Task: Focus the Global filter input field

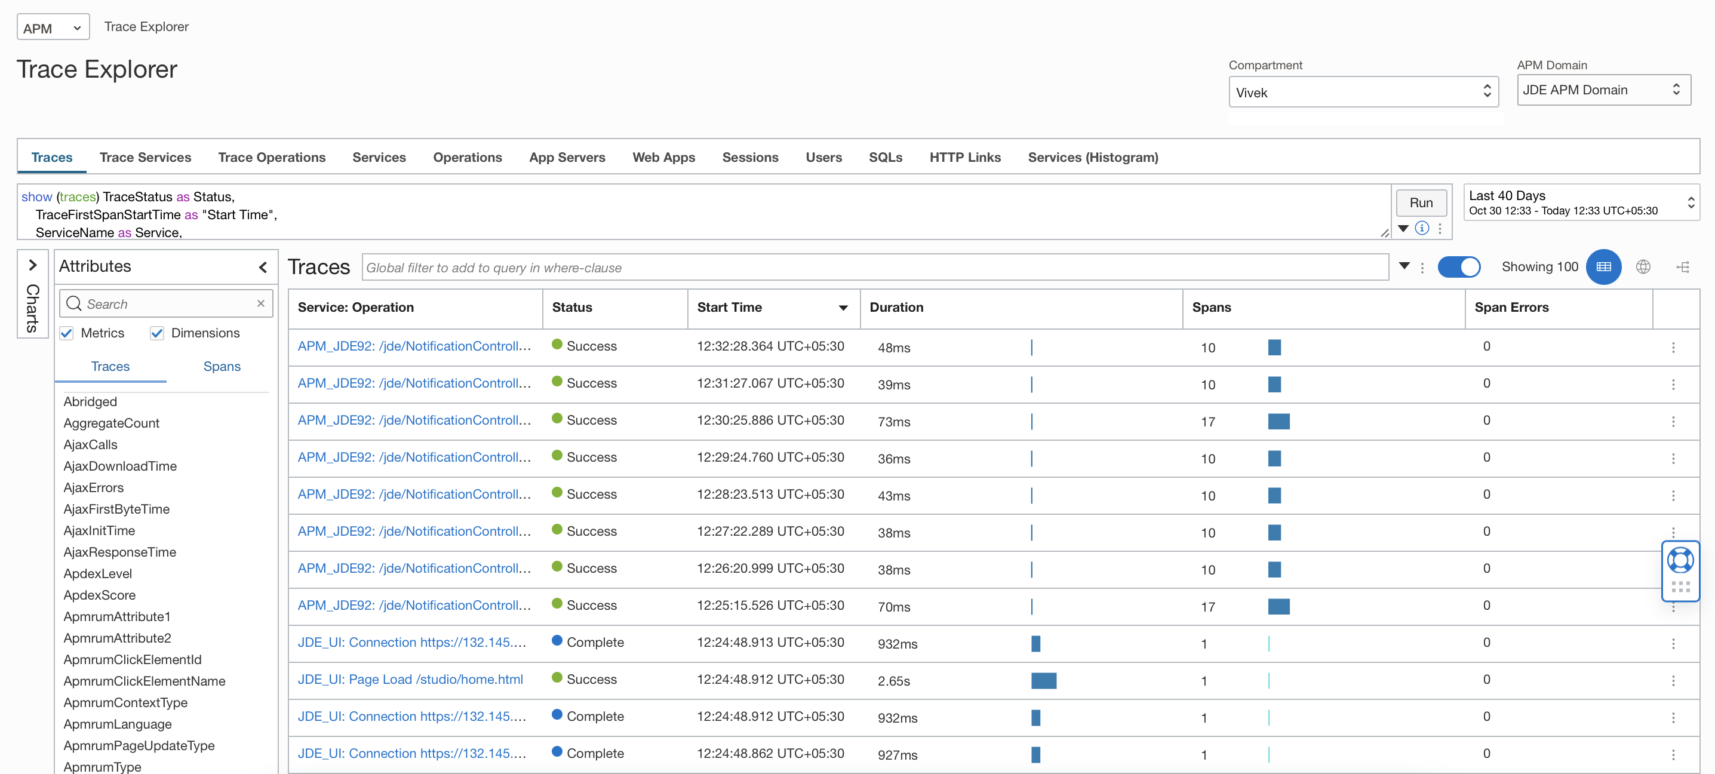Action: (874, 268)
